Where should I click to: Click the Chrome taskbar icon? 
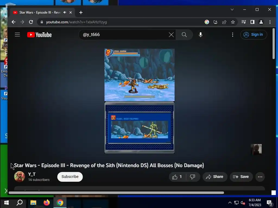[x=60, y=203]
